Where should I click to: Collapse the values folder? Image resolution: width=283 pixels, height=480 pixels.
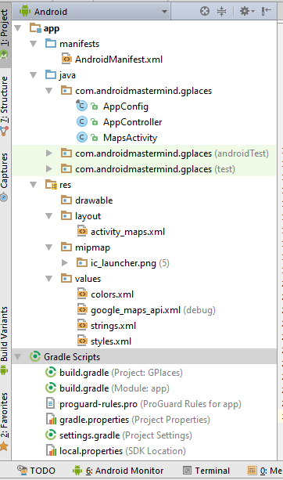(x=49, y=279)
